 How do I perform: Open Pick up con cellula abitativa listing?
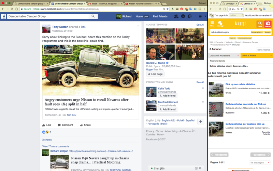(x=240, y=84)
